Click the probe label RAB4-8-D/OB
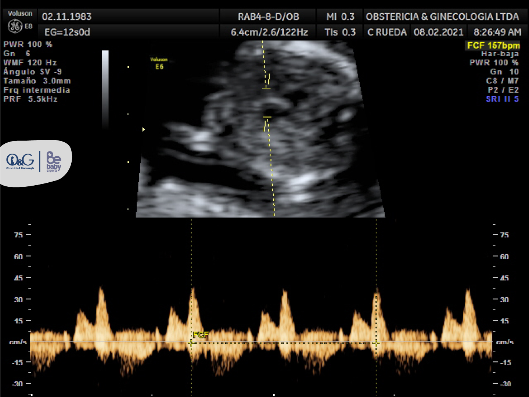This screenshot has width=529, height=397. click(x=269, y=17)
